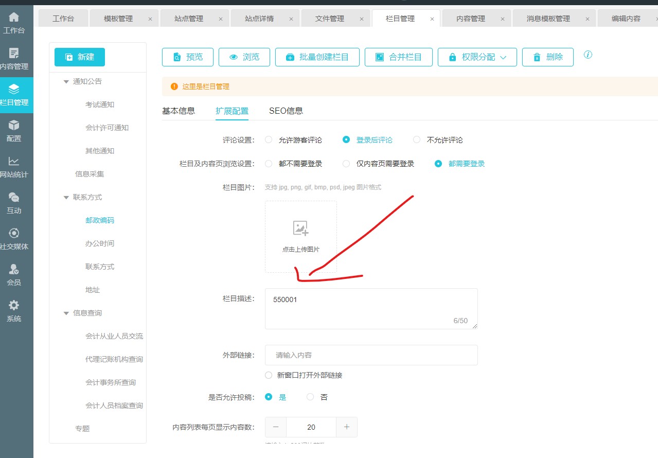Collapse the 通知公告 tree node

coord(66,81)
